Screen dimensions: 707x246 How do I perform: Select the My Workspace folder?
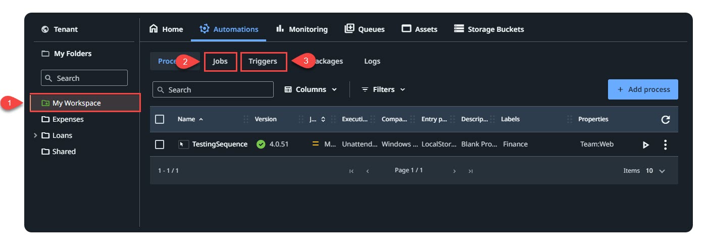85,103
